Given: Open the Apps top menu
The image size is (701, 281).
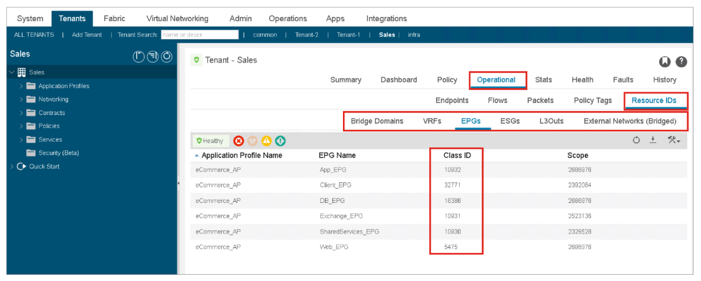Looking at the screenshot, I should pos(336,18).
